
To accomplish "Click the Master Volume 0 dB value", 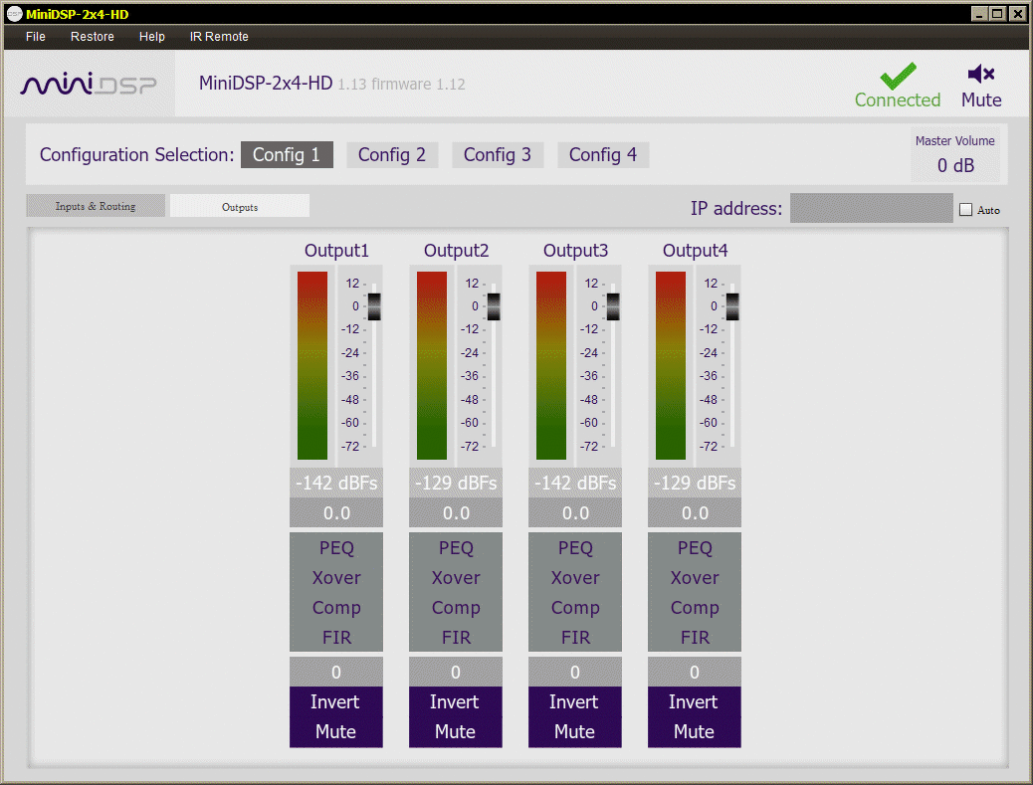I will pos(955,165).
